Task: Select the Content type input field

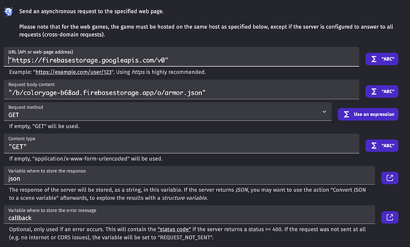Action: (181, 143)
